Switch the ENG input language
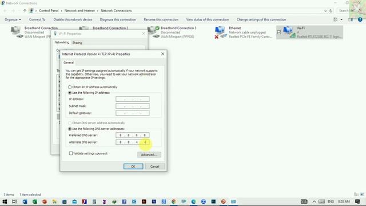The height and width of the screenshot is (206, 366). 331,201
